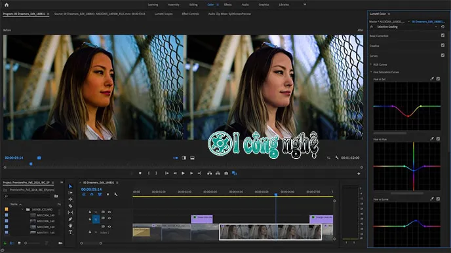
Task: Toggle Linked Selection in timeline
Action: coord(100,194)
